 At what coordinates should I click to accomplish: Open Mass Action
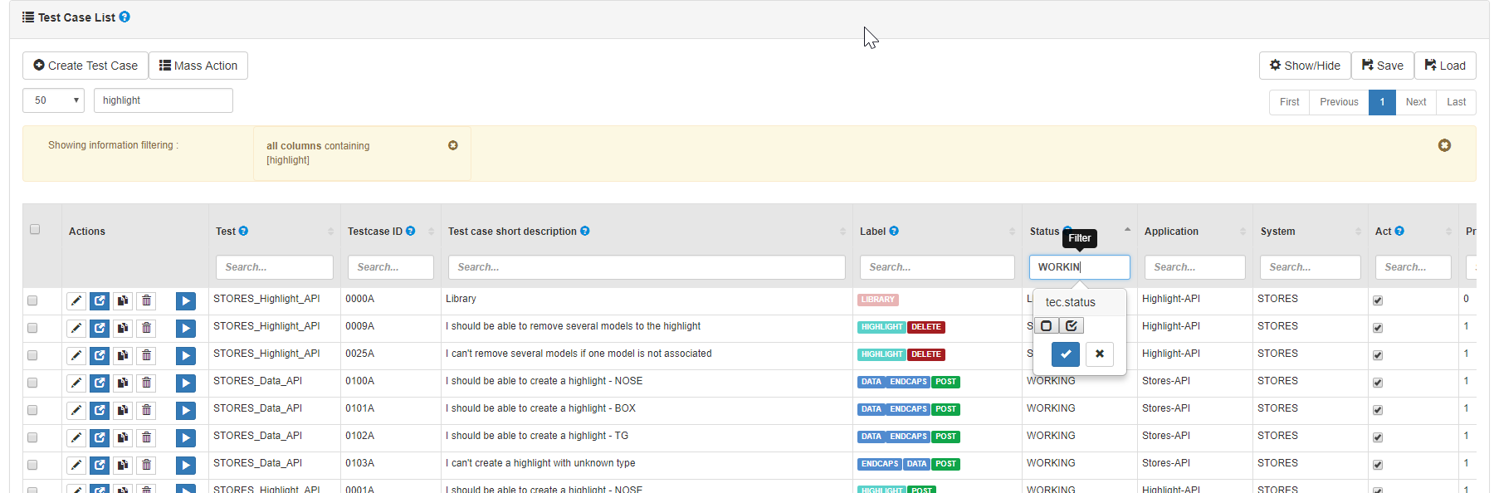[x=198, y=66]
